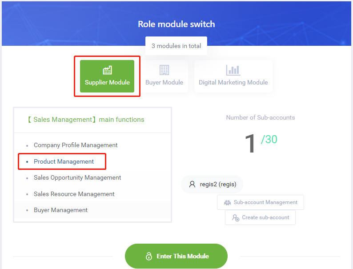Select Buyer Management item
Image resolution: width=353 pixels, height=269 pixels.
pyautogui.click(x=60, y=210)
